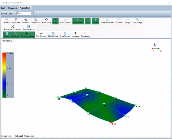Click the 0.667 contour legend value
This screenshot has width=172, height=139.
[10, 69]
